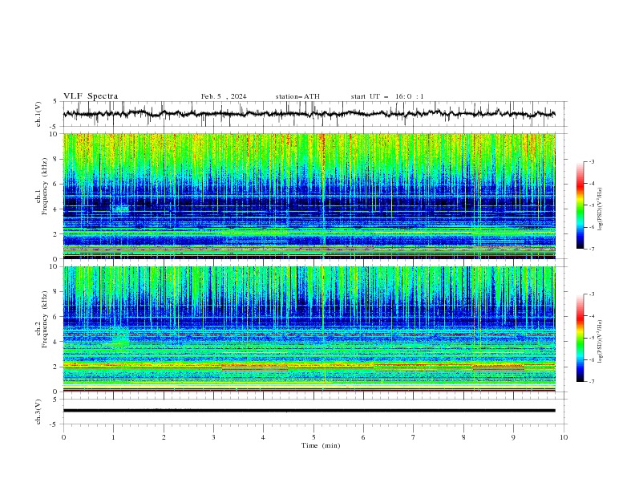Click the "-7" label on ch.2 color bar
Image resolution: width=635 pixels, height=491 pixels.
tap(591, 381)
